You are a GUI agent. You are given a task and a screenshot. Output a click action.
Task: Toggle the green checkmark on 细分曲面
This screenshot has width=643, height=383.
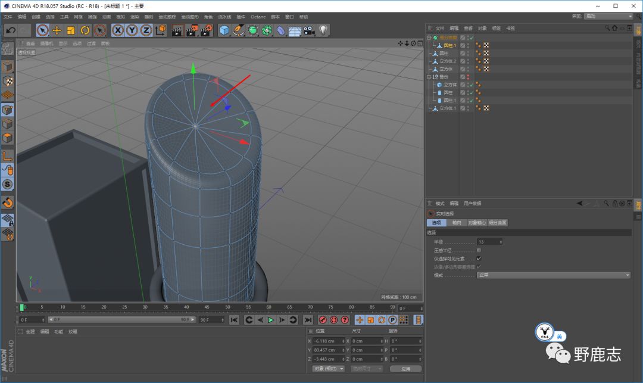tap(471, 38)
